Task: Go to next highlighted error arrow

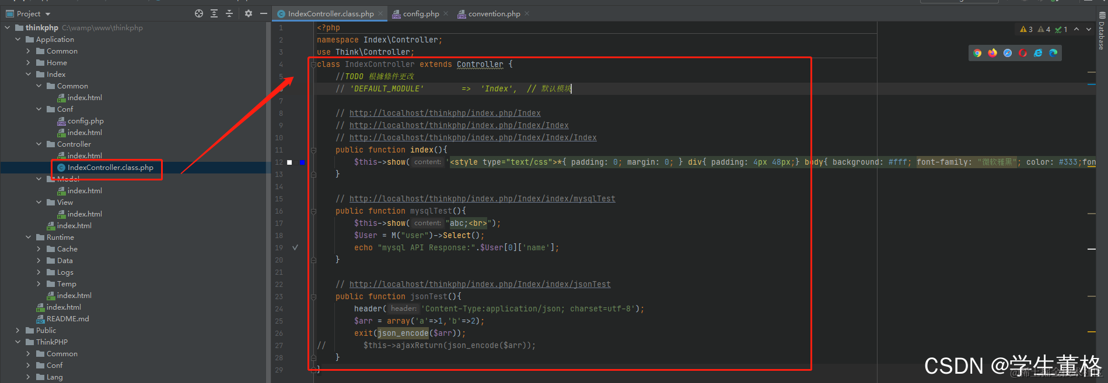Action: (1089, 29)
